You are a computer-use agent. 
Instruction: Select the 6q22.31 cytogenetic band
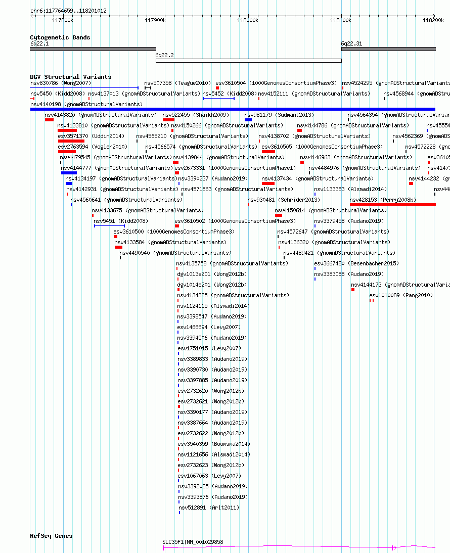[388, 49]
